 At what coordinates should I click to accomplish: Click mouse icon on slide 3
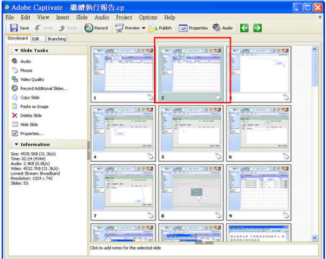pyautogui.click(x=286, y=97)
